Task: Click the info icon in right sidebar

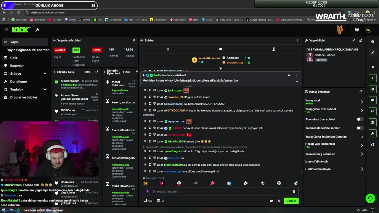Action: pyautogui.click(x=372, y=42)
